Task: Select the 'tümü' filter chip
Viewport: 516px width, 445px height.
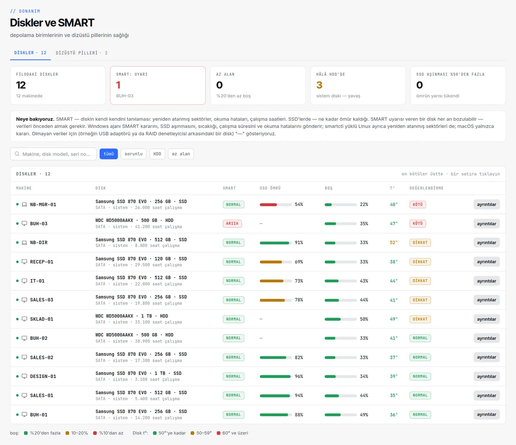Action: click(109, 154)
